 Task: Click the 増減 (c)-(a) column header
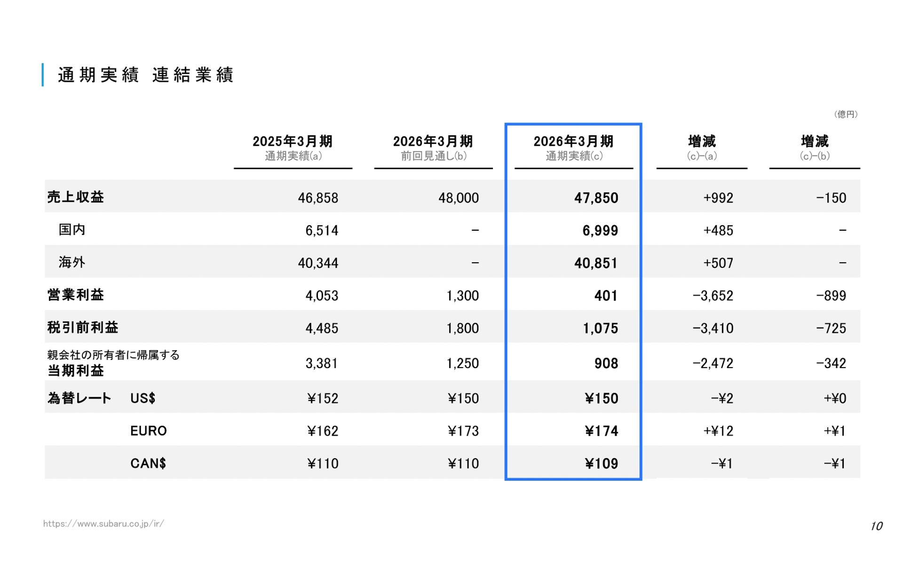tap(702, 148)
